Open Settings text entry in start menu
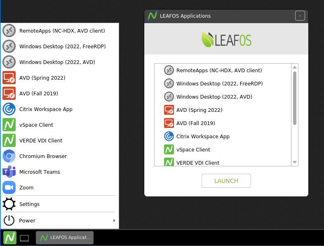Viewport: 324px width, 246px height. pos(29,204)
